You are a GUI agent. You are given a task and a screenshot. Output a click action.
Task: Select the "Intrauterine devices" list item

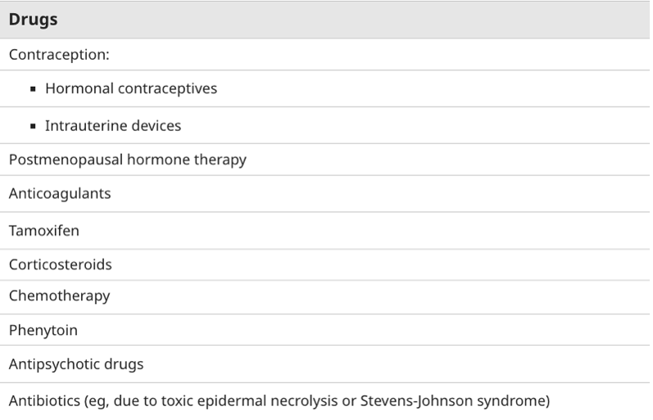pyautogui.click(x=113, y=126)
